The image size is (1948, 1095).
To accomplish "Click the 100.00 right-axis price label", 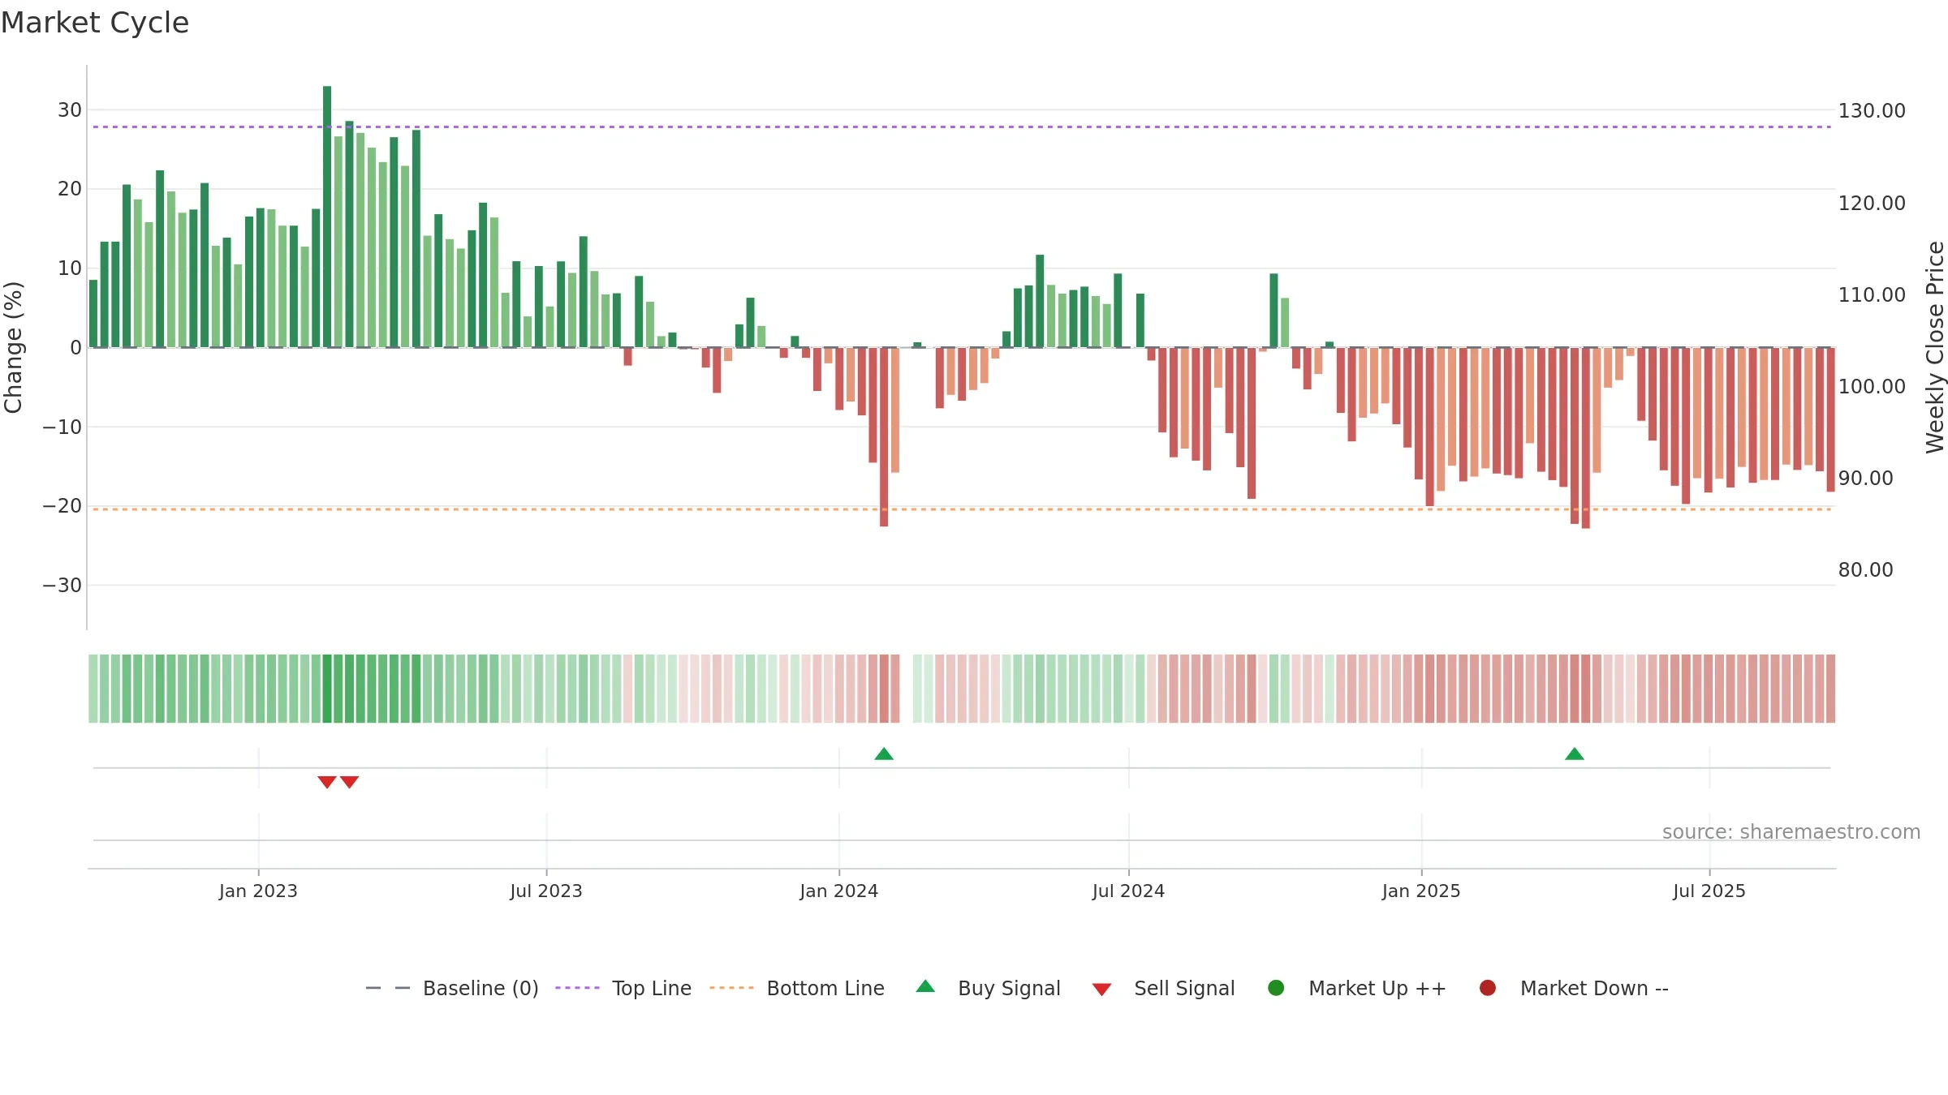I will click(1872, 387).
